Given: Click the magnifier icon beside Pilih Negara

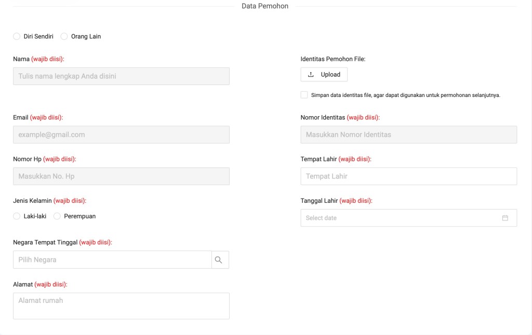Looking at the screenshot, I should [219, 260].
